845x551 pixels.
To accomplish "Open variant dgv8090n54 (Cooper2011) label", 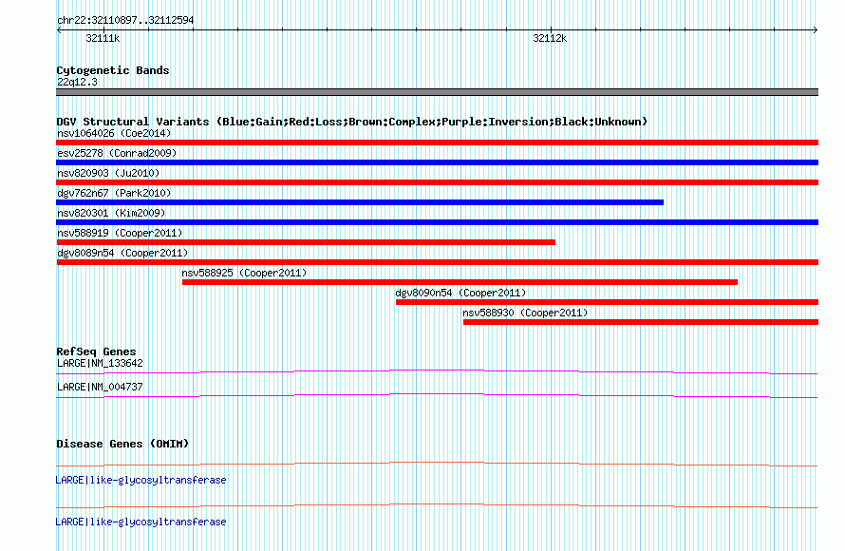I will pos(460,293).
